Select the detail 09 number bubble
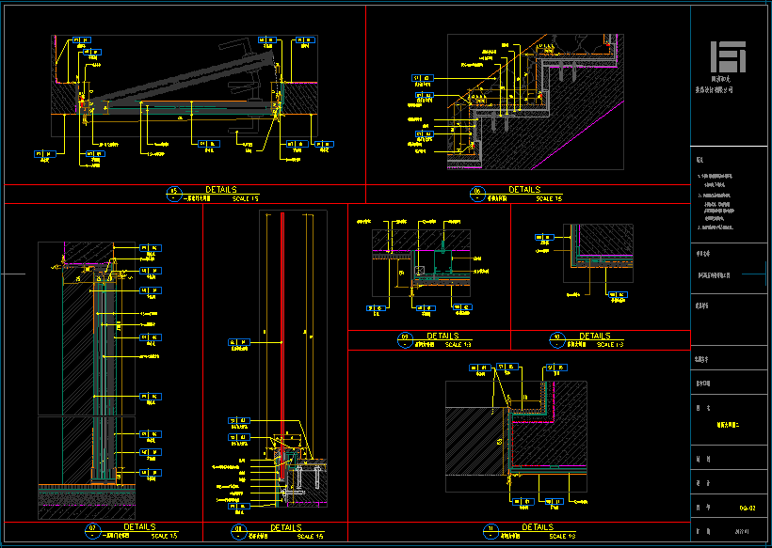772x548 pixels. point(406,339)
